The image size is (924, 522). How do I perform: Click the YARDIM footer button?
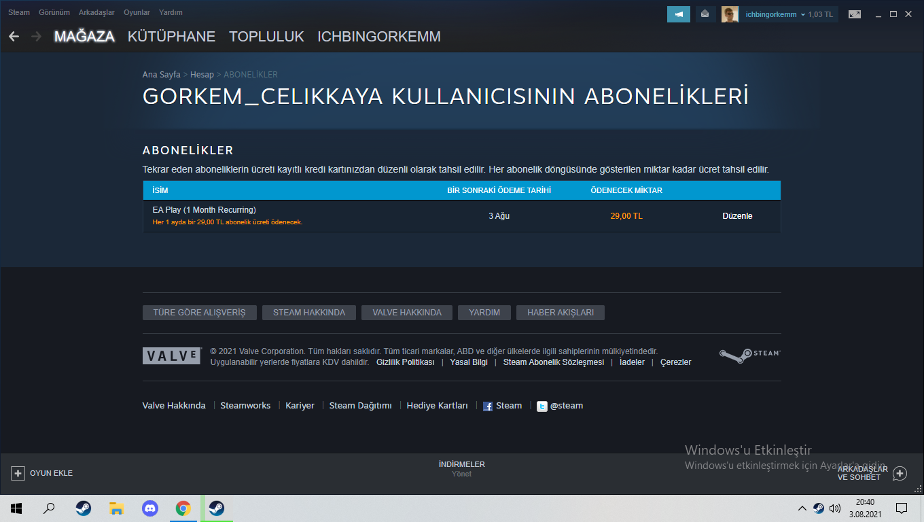[x=484, y=313]
